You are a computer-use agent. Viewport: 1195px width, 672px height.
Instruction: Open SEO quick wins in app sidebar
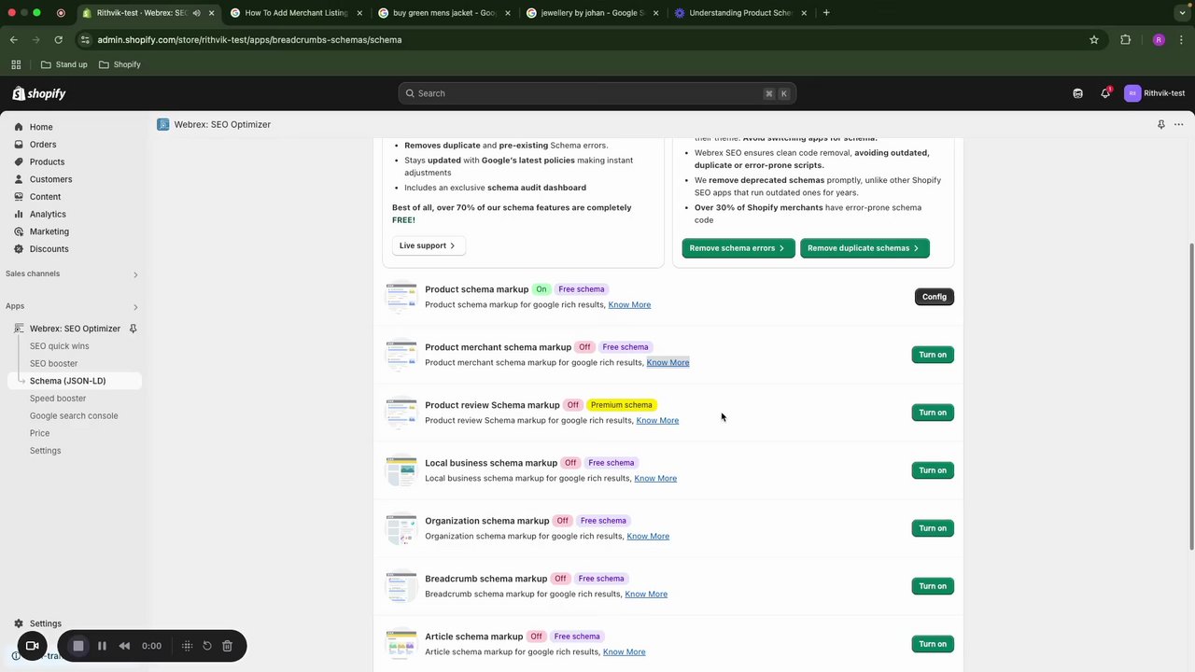tap(59, 346)
